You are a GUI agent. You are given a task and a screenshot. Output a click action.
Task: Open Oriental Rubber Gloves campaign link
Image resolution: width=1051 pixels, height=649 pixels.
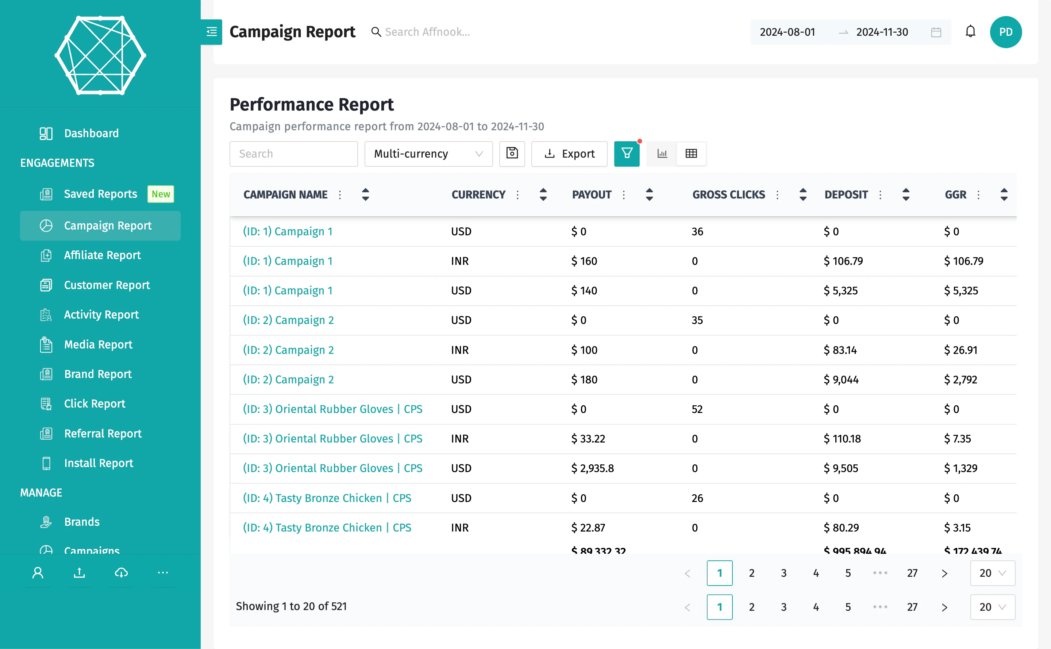click(x=332, y=409)
